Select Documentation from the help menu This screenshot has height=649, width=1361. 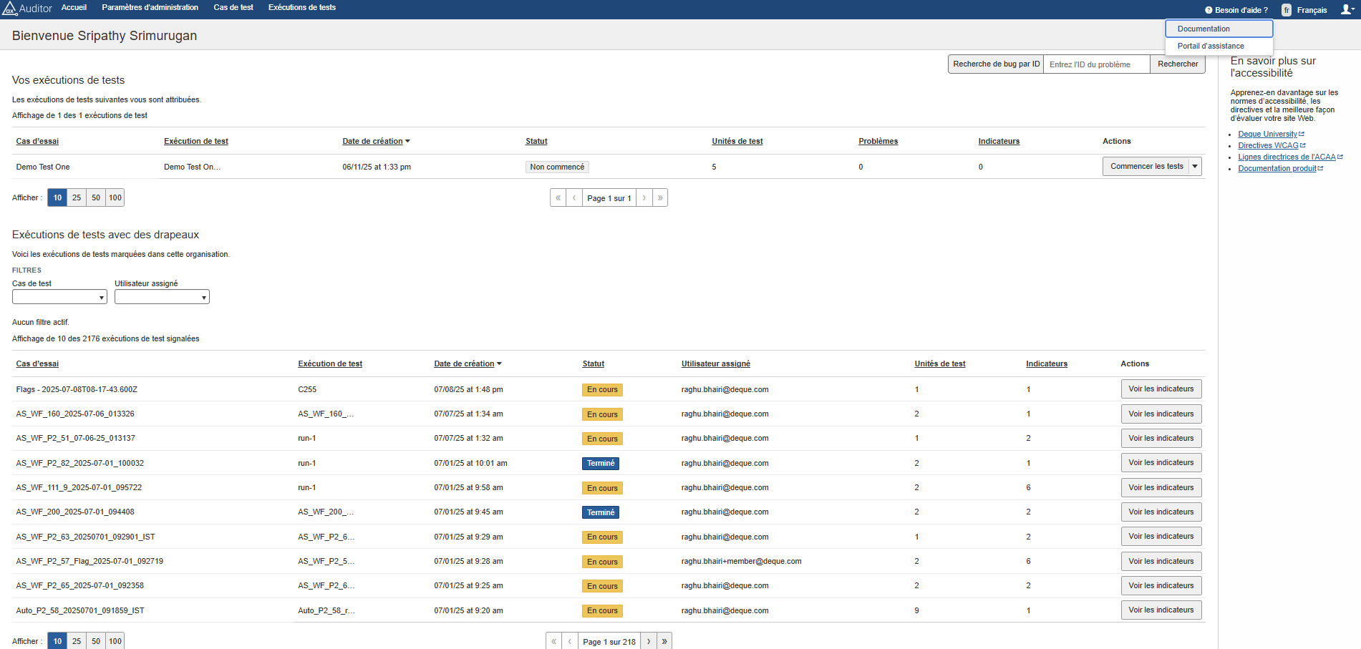tap(1219, 29)
